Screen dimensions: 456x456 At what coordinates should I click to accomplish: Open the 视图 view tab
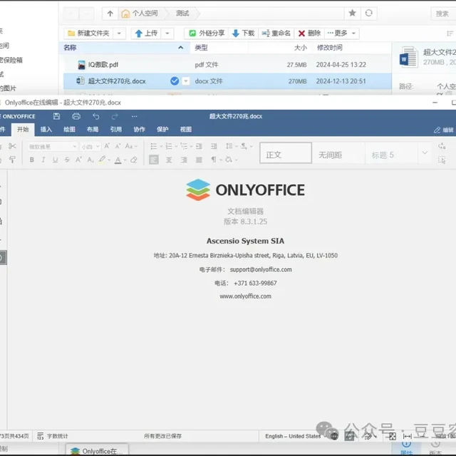pyautogui.click(x=185, y=130)
